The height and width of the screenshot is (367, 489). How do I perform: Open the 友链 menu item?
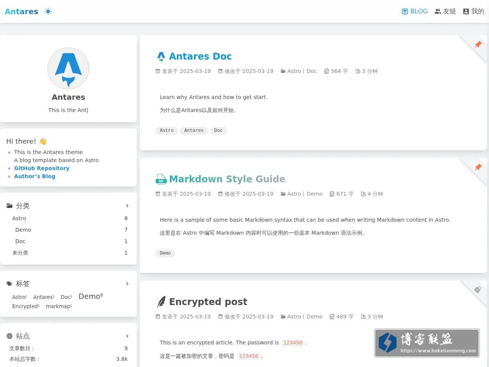[x=445, y=11]
